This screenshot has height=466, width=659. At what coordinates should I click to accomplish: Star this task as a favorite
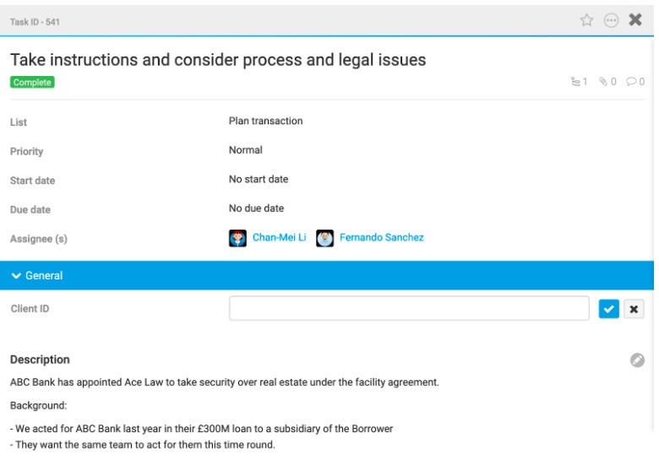click(586, 20)
